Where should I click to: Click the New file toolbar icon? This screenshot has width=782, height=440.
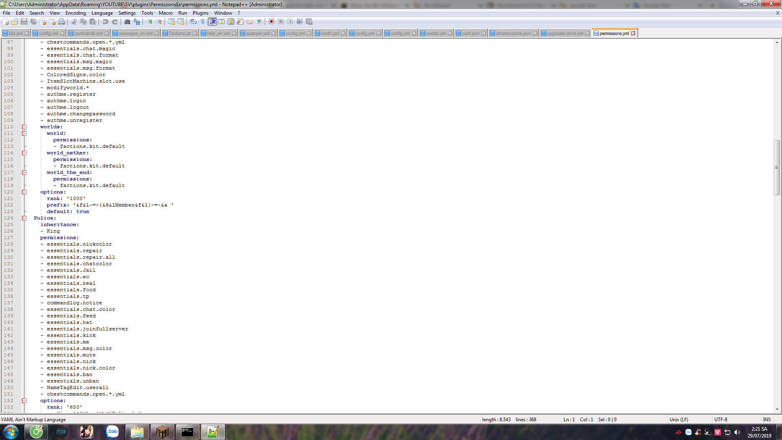(6, 22)
